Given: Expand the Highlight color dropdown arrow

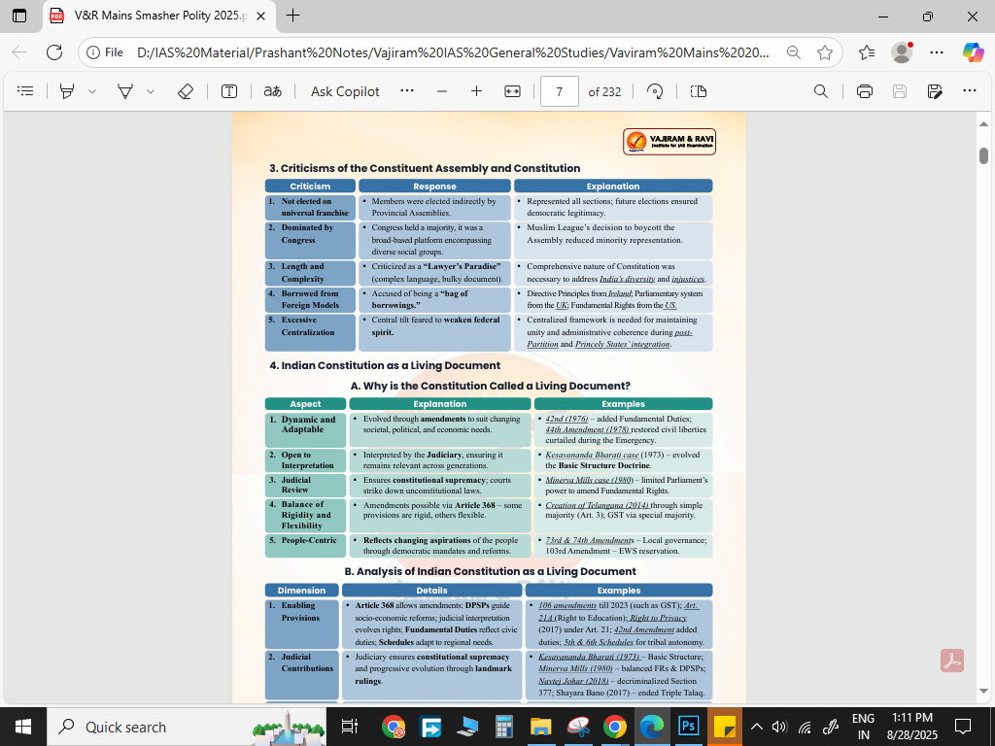Looking at the screenshot, I should click(x=92, y=91).
